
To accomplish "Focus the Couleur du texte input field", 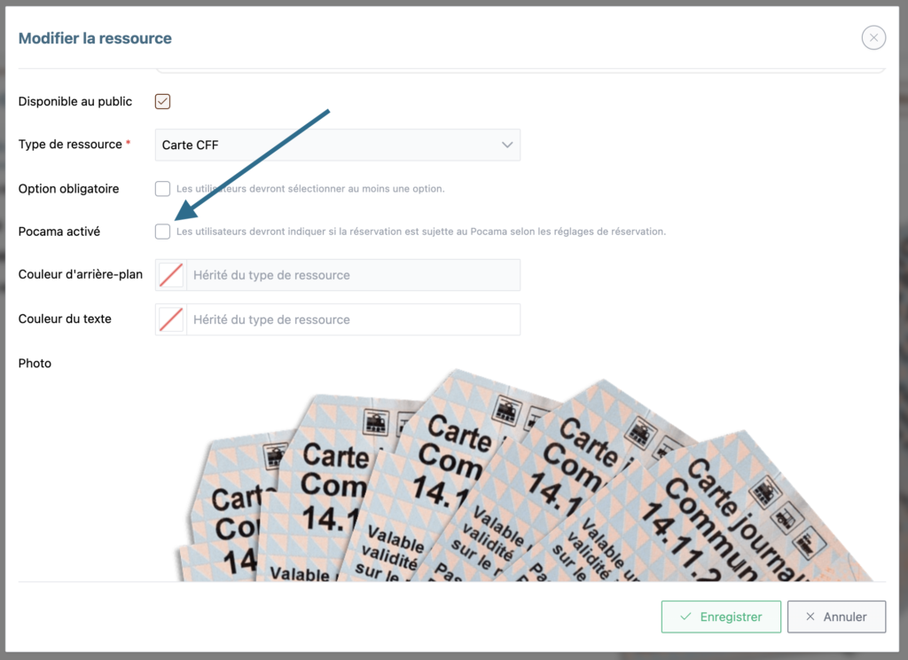I will coord(353,319).
